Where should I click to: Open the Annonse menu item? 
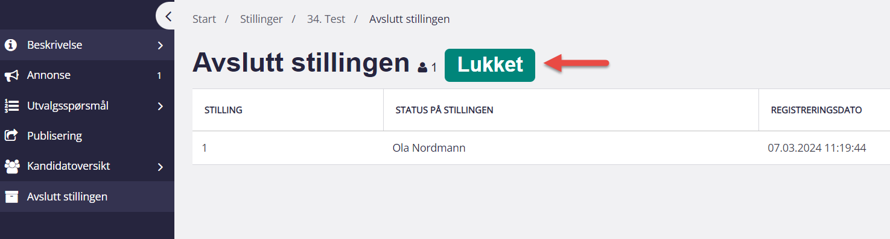pos(87,75)
